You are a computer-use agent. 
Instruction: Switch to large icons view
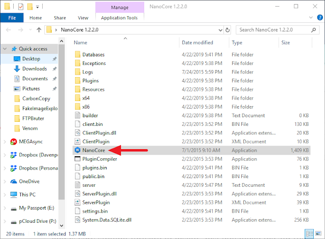pyautogui.click(x=318, y=234)
